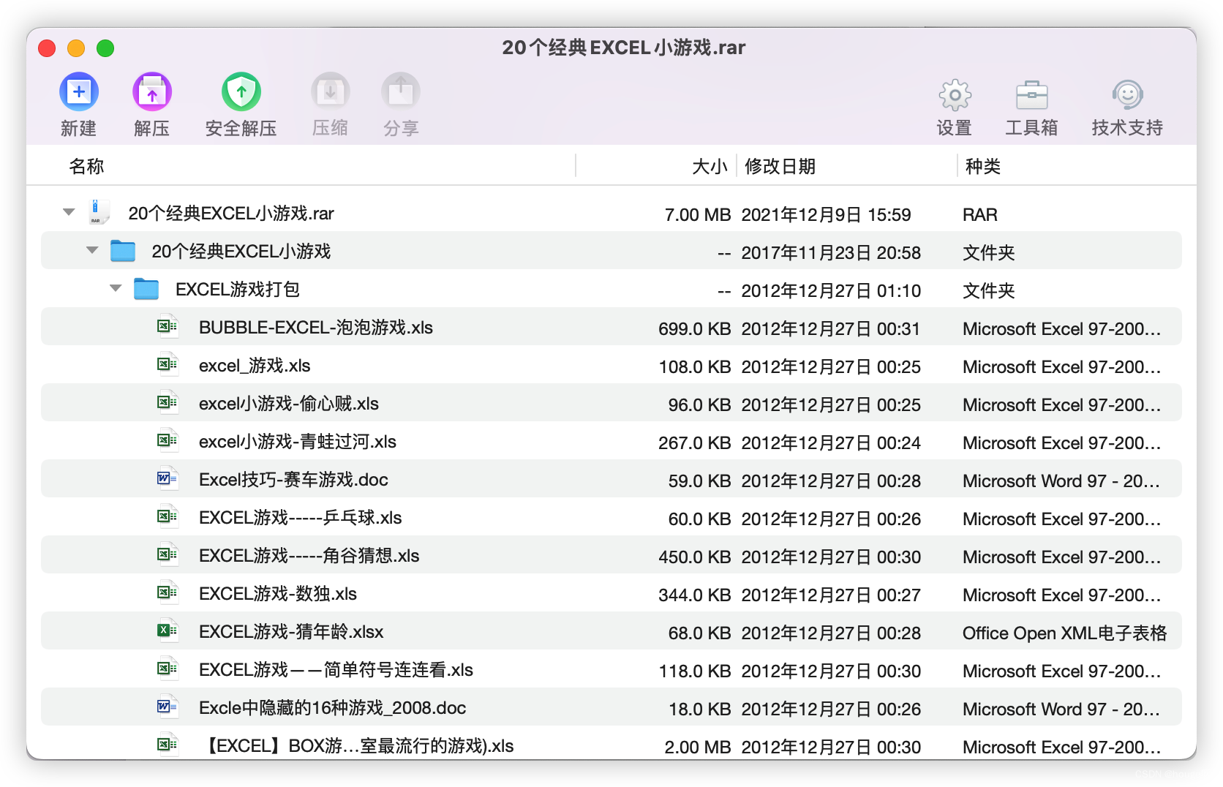This screenshot has width=1223, height=787.
Task: Click the date 2021年12月9日 15:59
Action: 826,214
